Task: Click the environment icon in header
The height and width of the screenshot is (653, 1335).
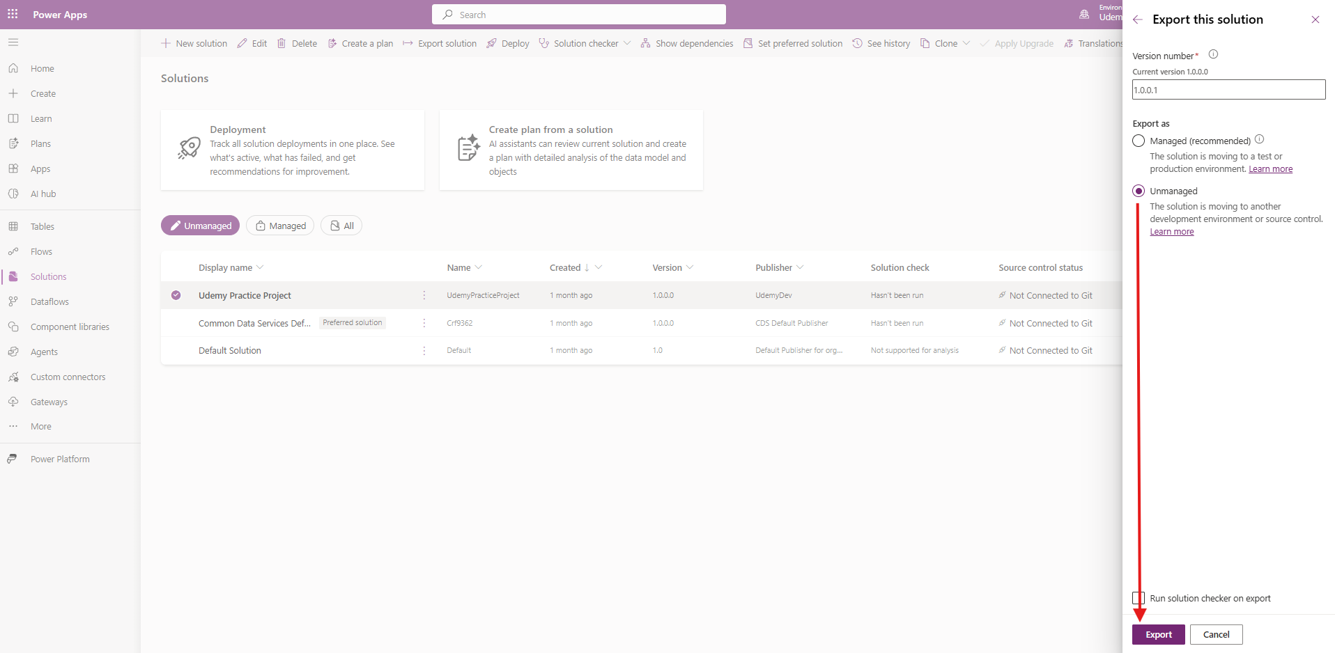Action: (x=1084, y=14)
